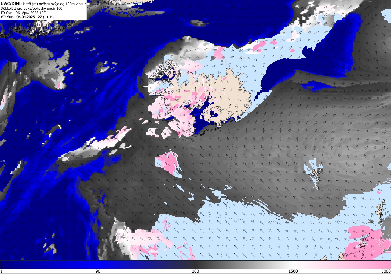Click the '15W' longitude label
391x274 pixels.
click(x=247, y=2)
